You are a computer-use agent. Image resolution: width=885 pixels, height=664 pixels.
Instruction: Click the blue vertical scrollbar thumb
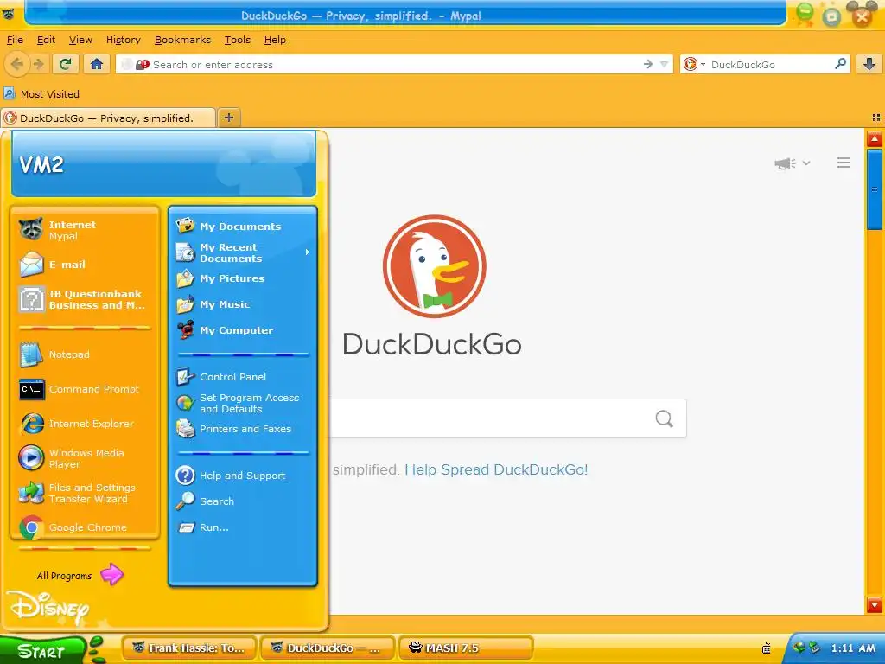875,189
